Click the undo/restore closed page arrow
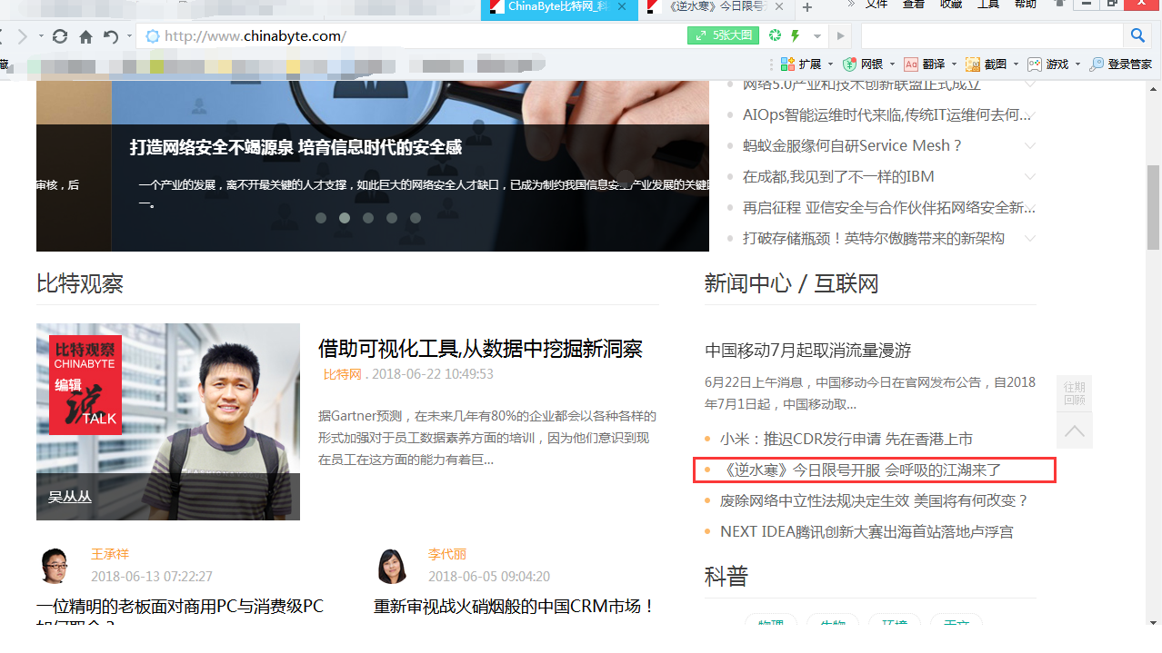This screenshot has width=1162, height=653. [x=111, y=36]
